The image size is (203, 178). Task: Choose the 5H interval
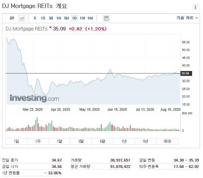coord(66,18)
